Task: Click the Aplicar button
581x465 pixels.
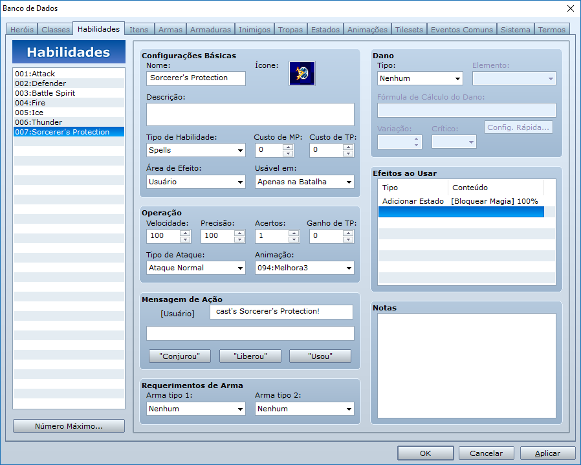Action: click(x=547, y=453)
